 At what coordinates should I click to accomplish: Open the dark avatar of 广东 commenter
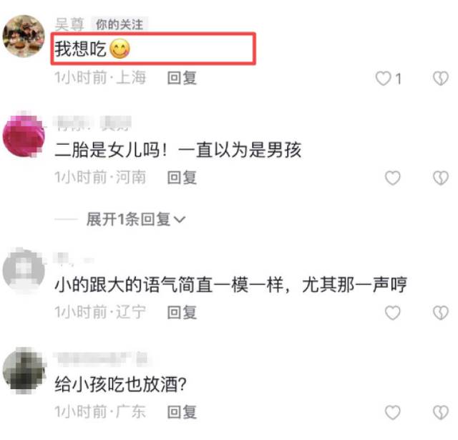24,370
